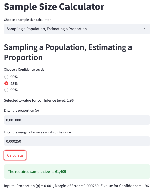The height and width of the screenshot is (194, 153).
Task: Click the chevron arrow of calculator selector
Action: (x=145, y=29)
